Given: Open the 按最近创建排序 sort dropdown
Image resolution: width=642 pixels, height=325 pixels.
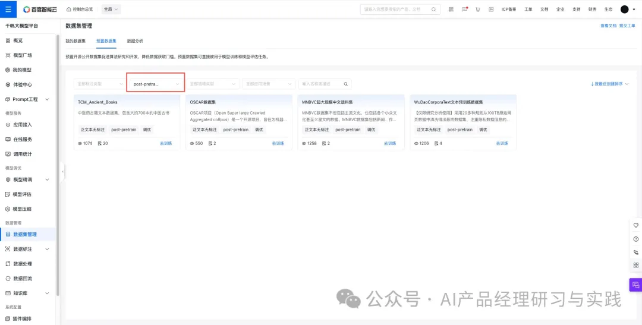Looking at the screenshot, I should click(x=610, y=84).
